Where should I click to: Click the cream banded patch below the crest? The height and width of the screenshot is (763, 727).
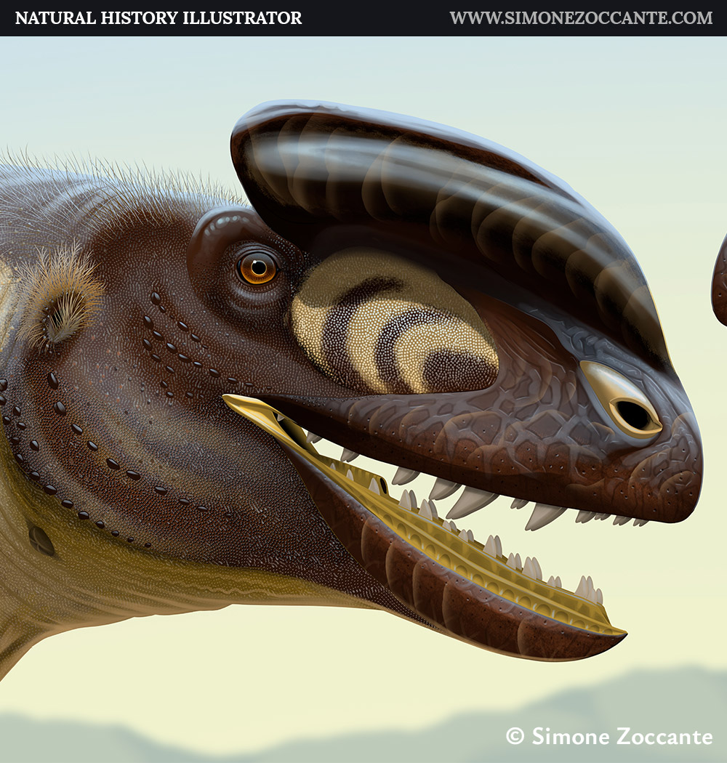pyautogui.click(x=393, y=327)
